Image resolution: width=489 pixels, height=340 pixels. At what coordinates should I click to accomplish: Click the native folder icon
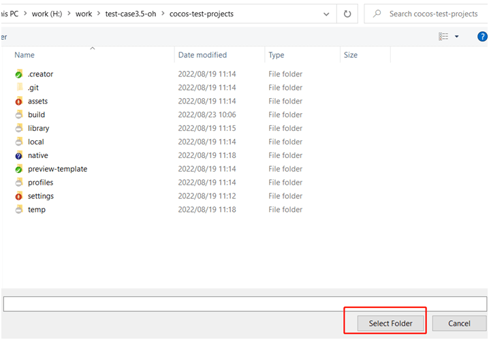click(19, 155)
